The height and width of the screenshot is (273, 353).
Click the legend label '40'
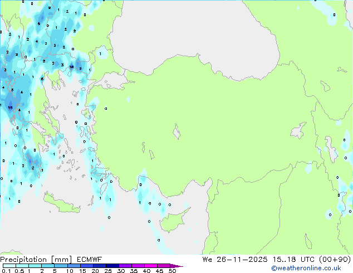[x=147, y=271]
